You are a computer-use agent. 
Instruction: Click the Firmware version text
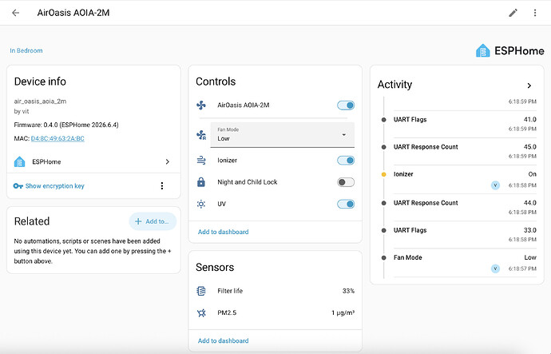(66, 125)
